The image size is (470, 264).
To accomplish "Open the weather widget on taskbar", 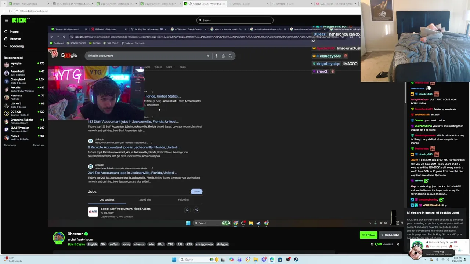I will [x=13, y=260].
